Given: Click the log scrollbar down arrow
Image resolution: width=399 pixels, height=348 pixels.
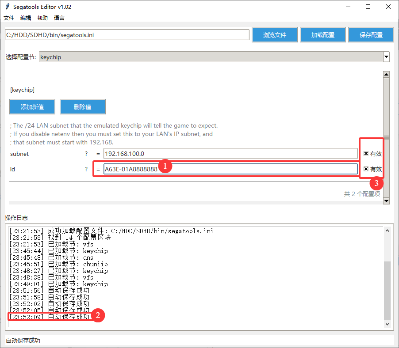Looking at the screenshot, I should [x=387, y=324].
